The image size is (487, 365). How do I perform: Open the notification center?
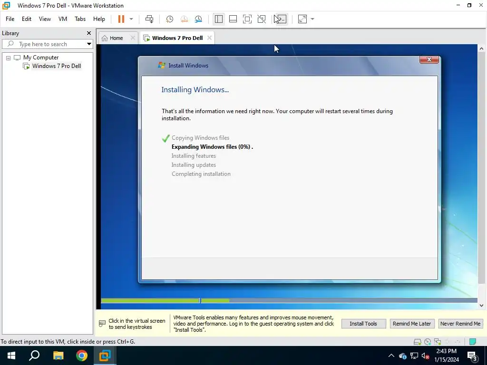(472, 355)
